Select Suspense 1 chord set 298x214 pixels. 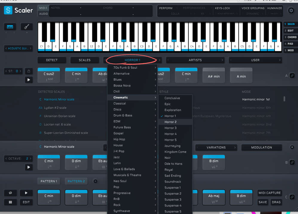(175, 188)
